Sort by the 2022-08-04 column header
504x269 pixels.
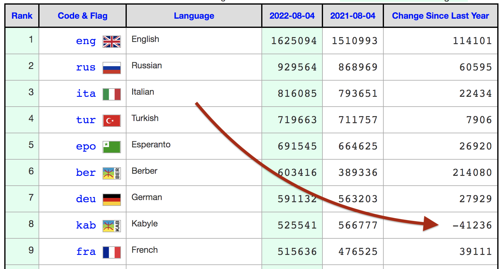pyautogui.click(x=292, y=16)
